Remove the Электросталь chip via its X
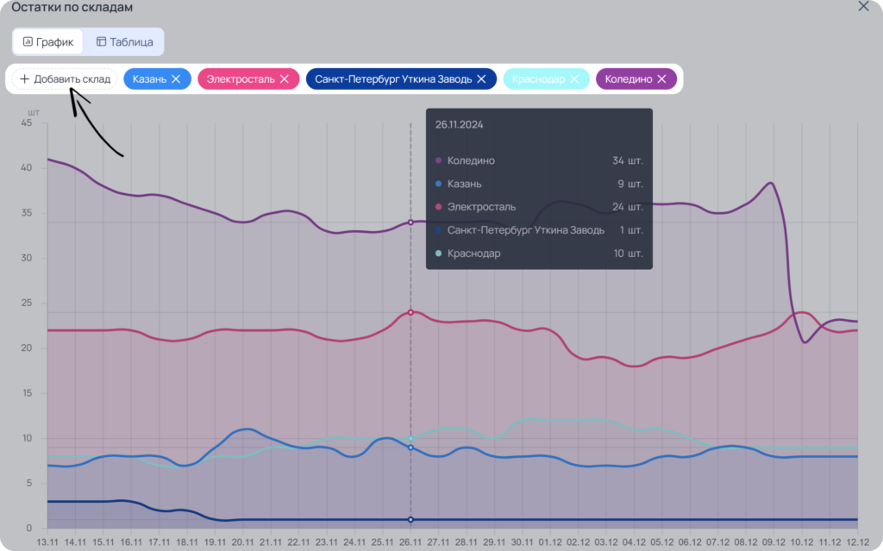The width and height of the screenshot is (883, 551). tap(285, 78)
